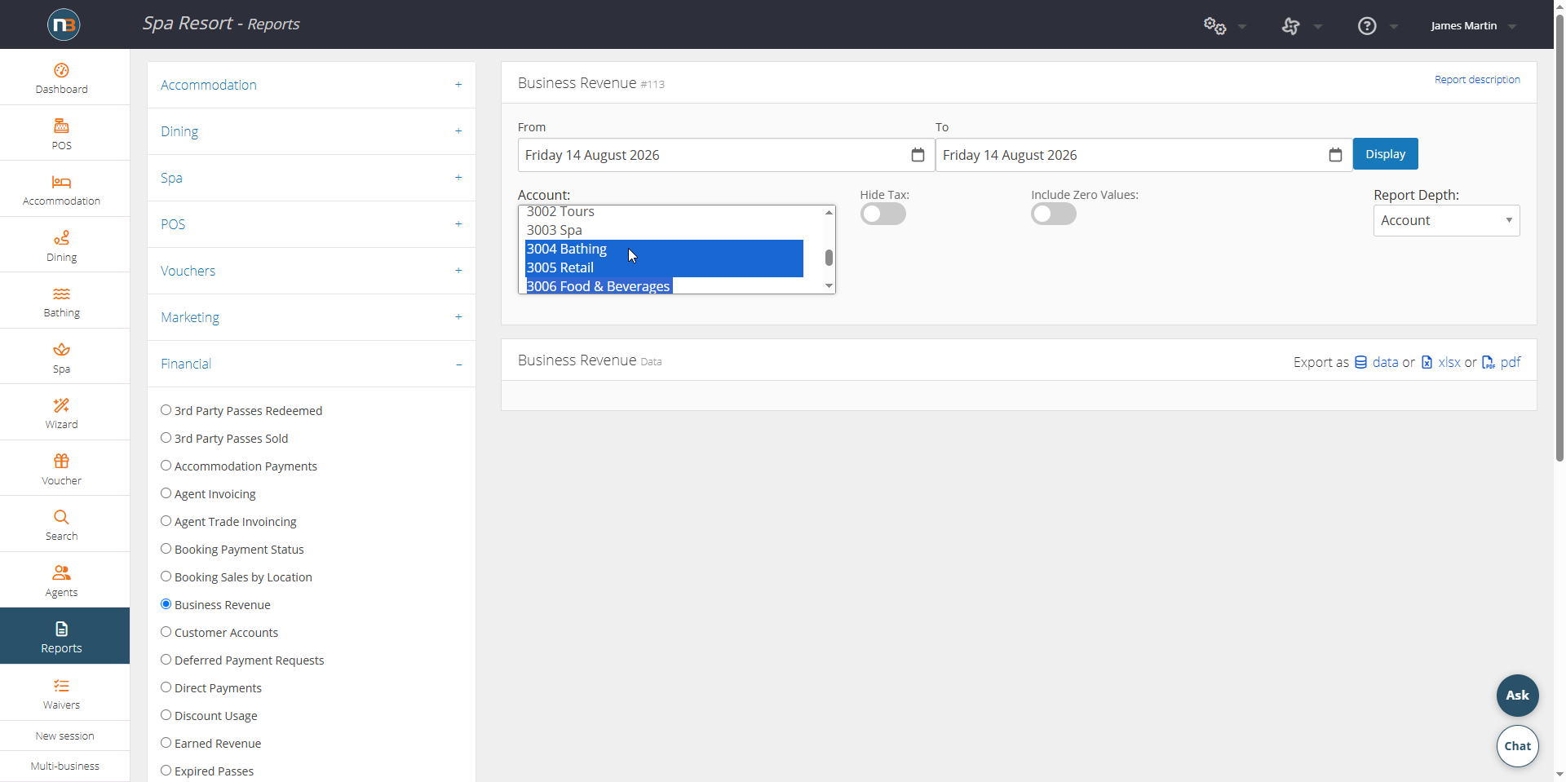Click the To date input field
The height and width of the screenshot is (782, 1566).
pos(1144,155)
